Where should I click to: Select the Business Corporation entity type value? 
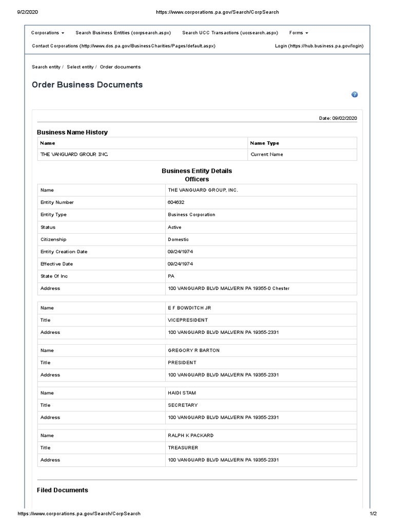point(191,215)
